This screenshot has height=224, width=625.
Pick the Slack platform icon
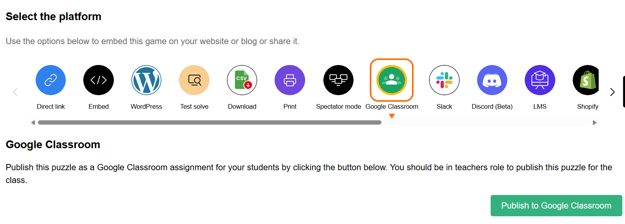[x=444, y=80]
